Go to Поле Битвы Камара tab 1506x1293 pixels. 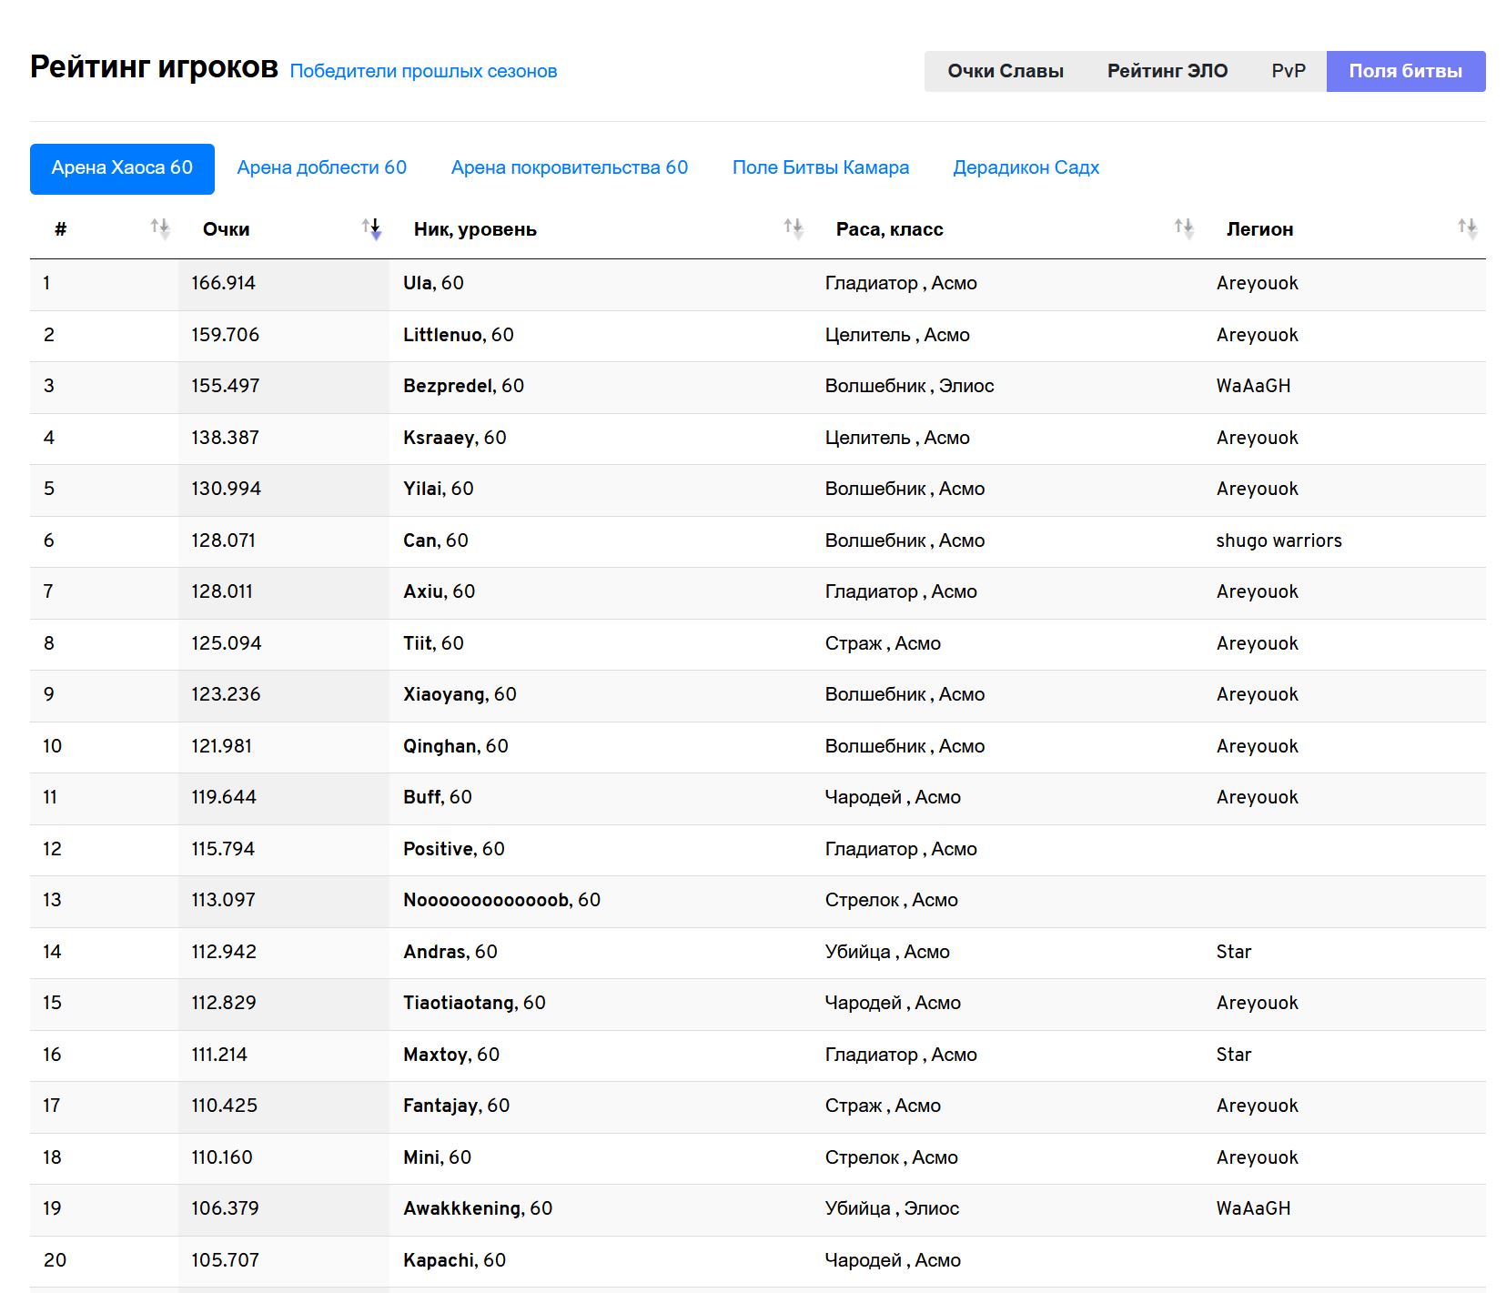tap(820, 168)
